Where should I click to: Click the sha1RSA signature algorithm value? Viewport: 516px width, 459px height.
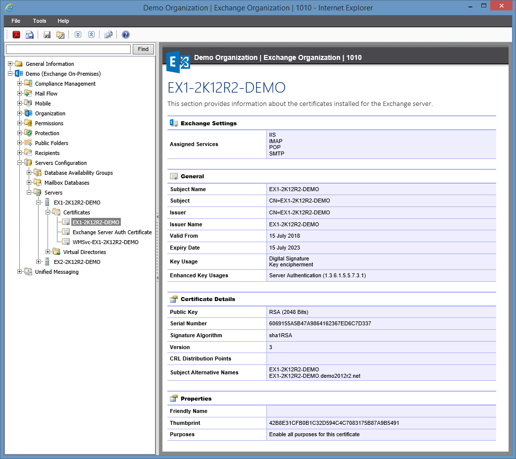click(x=280, y=335)
